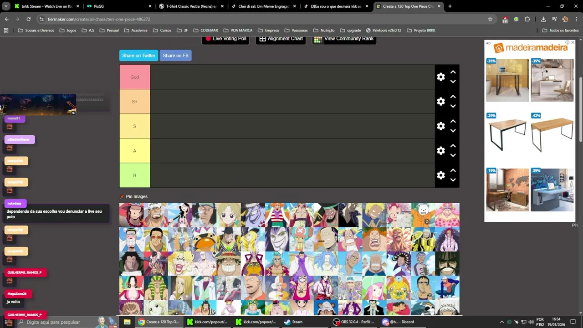
Task: Open Steam from taskbar
Action: pyautogui.click(x=293, y=322)
